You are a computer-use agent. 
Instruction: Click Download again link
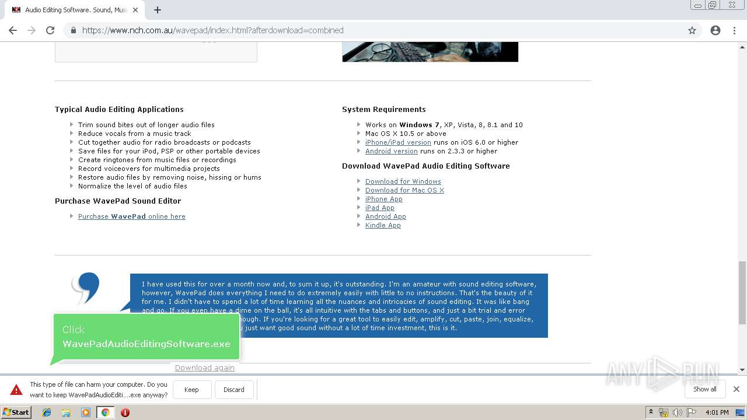pyautogui.click(x=205, y=368)
